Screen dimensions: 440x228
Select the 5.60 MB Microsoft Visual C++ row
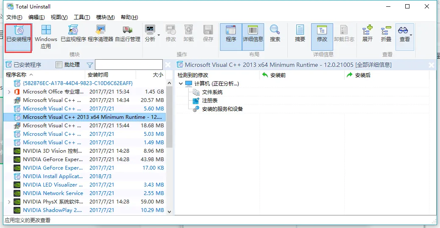(x=85, y=108)
